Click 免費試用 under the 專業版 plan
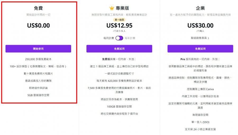 click(119, 49)
